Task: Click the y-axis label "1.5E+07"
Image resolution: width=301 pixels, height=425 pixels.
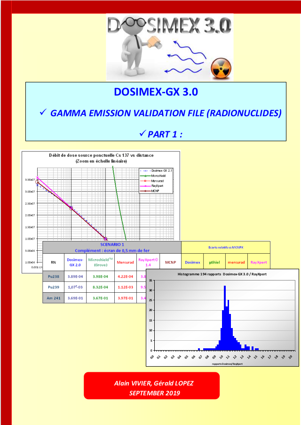Action: (x=30, y=227)
